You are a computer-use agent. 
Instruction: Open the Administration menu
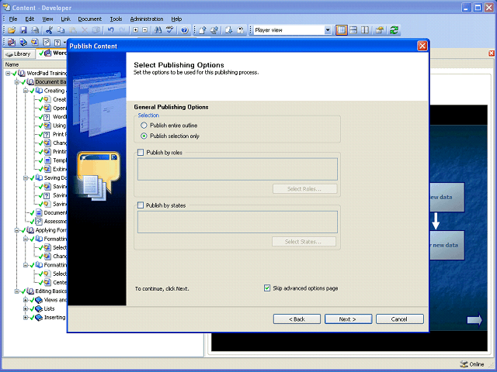tap(147, 19)
